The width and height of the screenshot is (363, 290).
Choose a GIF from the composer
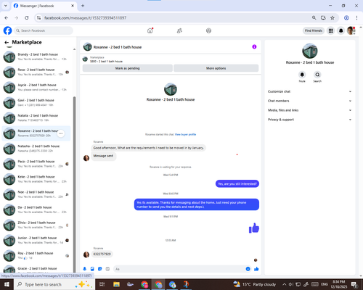pyautogui.click(x=107, y=269)
